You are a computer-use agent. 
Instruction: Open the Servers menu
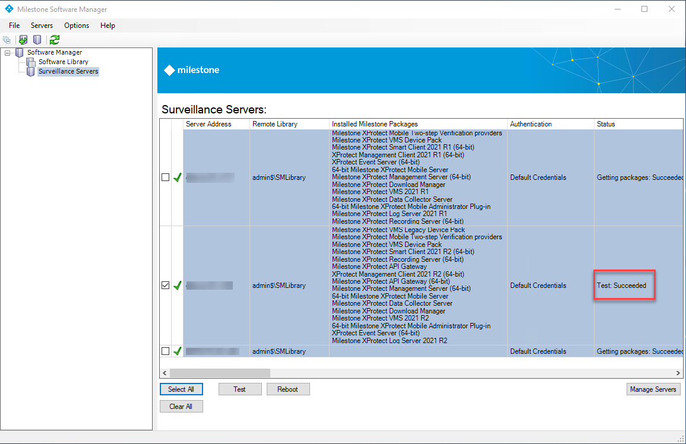(x=42, y=26)
